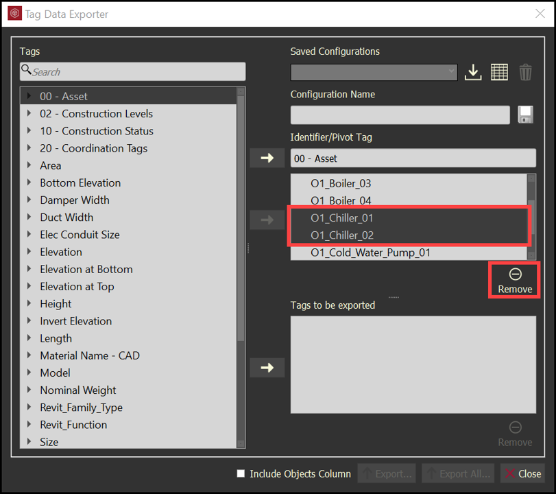Click the magnifier icon in the search box
The width and height of the screenshot is (556, 494).
coord(26,71)
